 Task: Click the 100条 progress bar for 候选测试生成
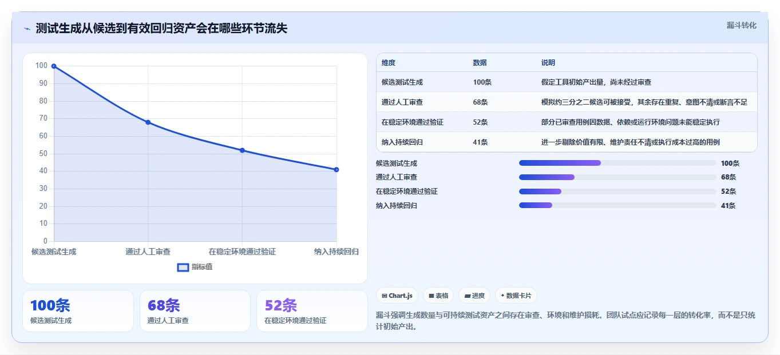tap(617, 163)
